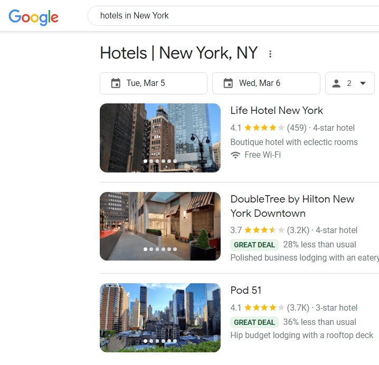Click the Pod 51 GREAT DEAL badge
Screen dimensions: 379x365
click(x=254, y=322)
